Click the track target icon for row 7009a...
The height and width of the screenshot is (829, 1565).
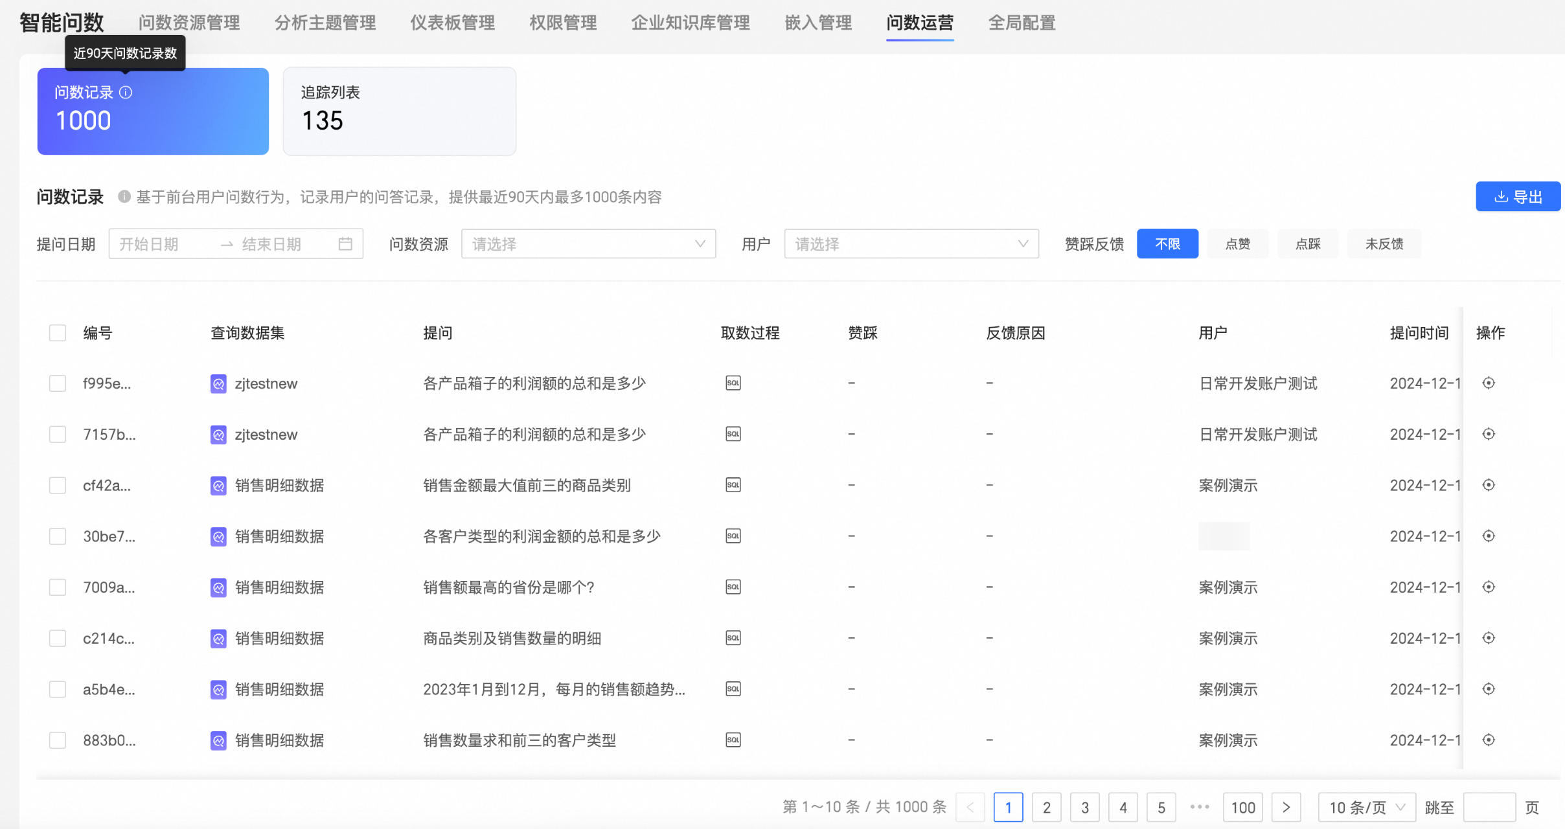(1489, 587)
